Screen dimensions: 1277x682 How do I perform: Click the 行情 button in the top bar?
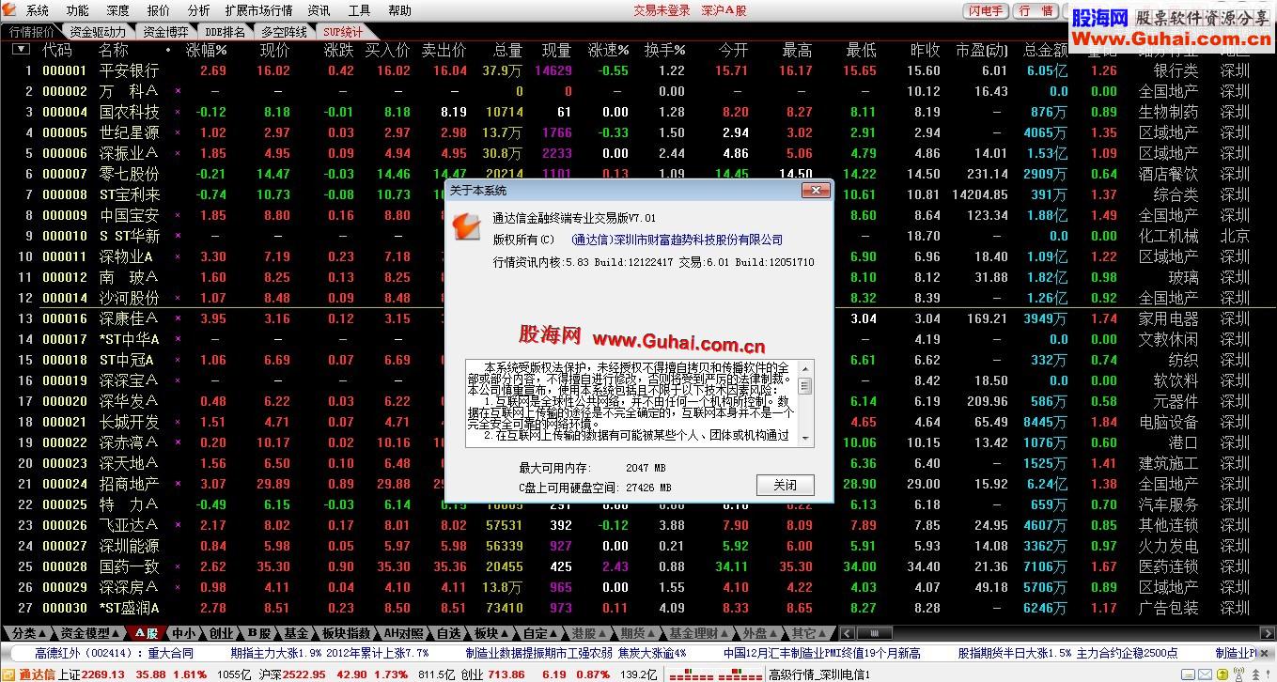tap(1036, 10)
